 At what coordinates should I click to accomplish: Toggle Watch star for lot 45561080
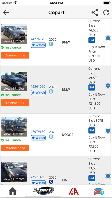click(x=38, y=92)
